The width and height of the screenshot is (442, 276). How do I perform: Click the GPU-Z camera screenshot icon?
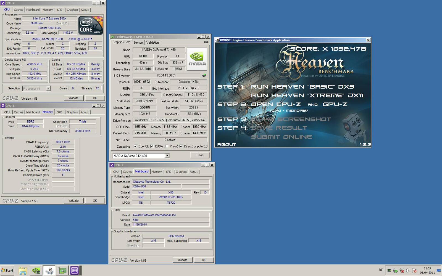206,42
